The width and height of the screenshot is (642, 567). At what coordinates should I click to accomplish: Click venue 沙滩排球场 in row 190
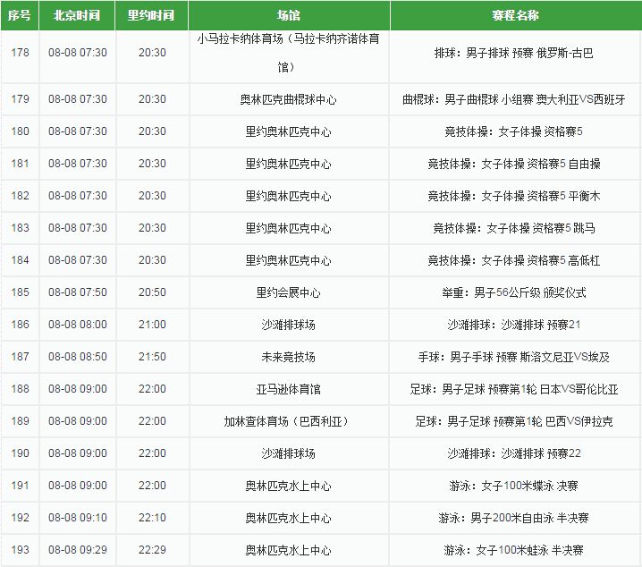coord(288,454)
